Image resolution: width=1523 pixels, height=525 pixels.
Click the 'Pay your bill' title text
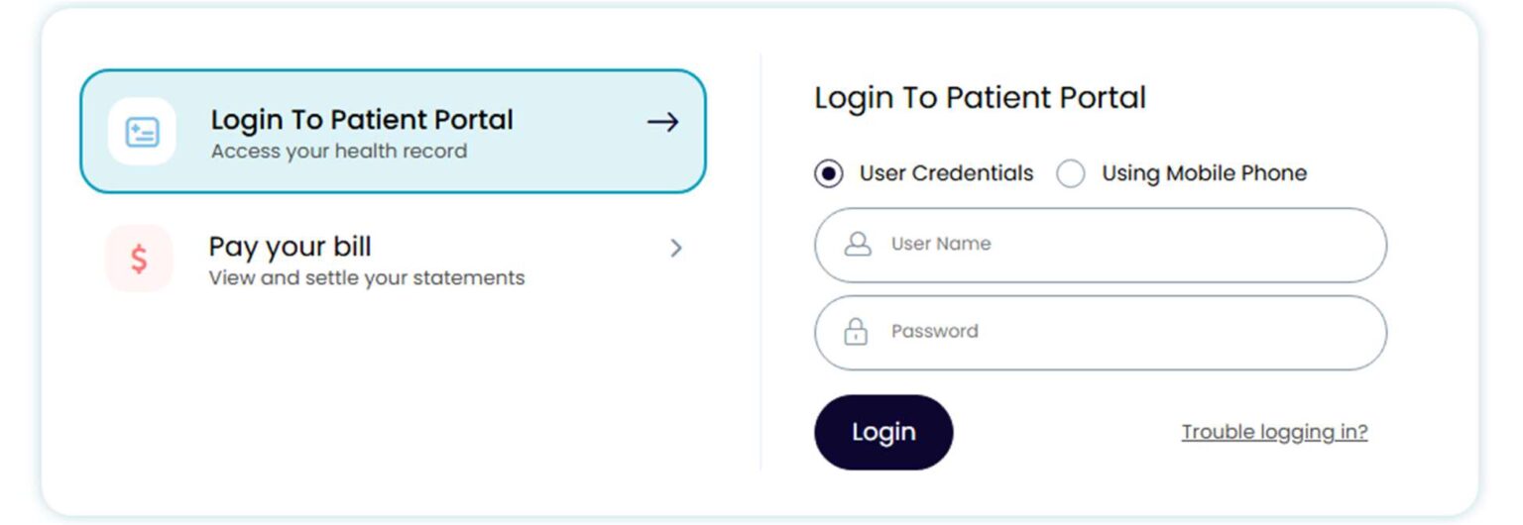tap(290, 247)
